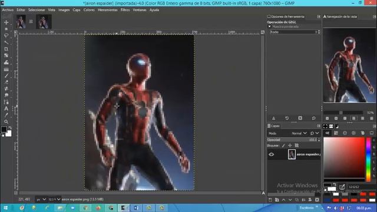Open navigation panel configuration menu
The width and height of the screenshot is (377, 212).
[375, 16]
